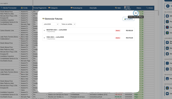Click the Honorários contábeis (3/12) description cell
The width and height of the screenshot is (172, 99).
(x=102, y=94)
